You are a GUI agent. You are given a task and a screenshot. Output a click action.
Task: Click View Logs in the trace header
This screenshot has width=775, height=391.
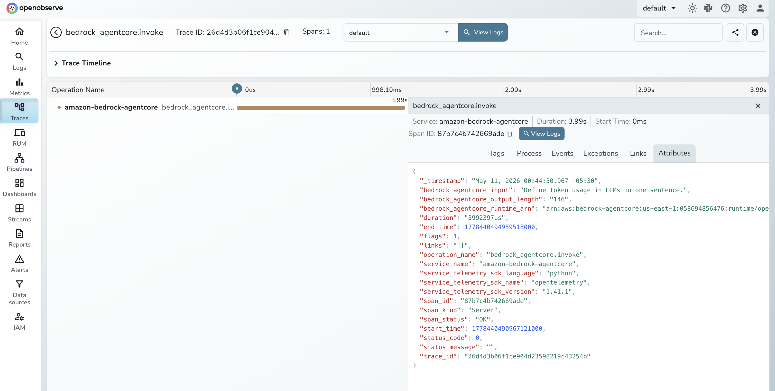point(483,32)
